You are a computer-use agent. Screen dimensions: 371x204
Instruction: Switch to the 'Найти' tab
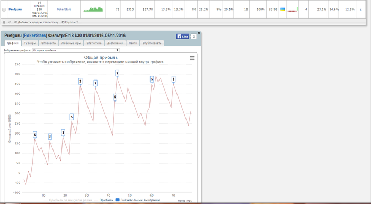[x=133, y=43]
